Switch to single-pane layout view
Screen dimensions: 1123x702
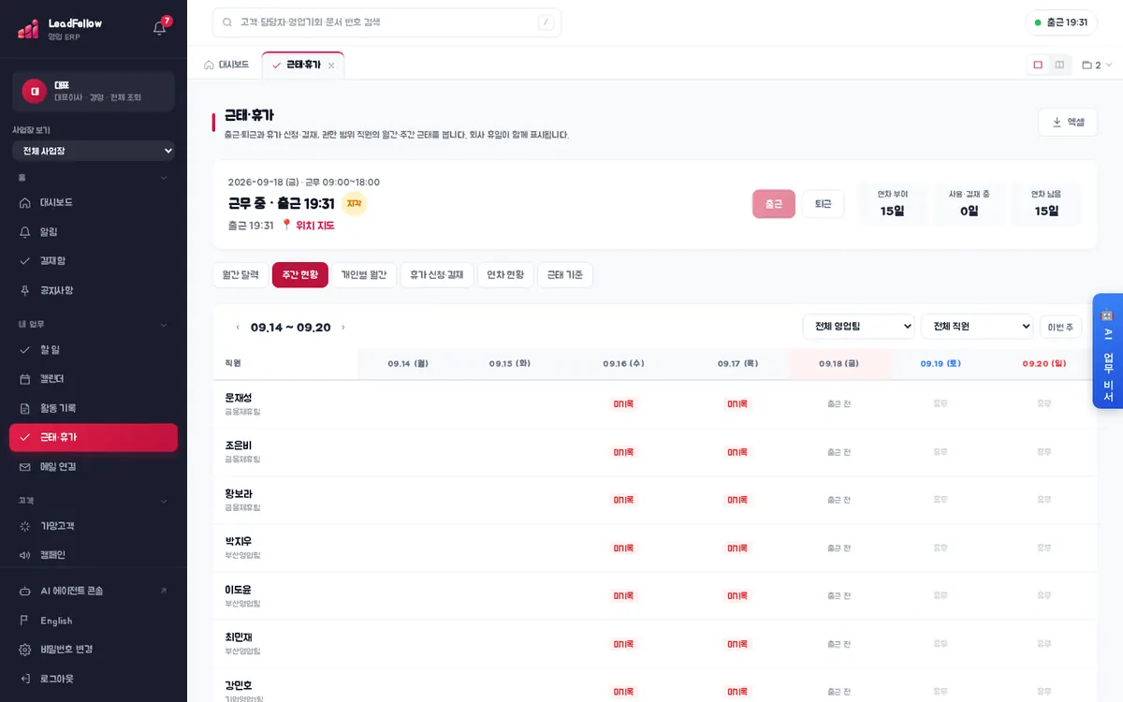tap(1038, 65)
